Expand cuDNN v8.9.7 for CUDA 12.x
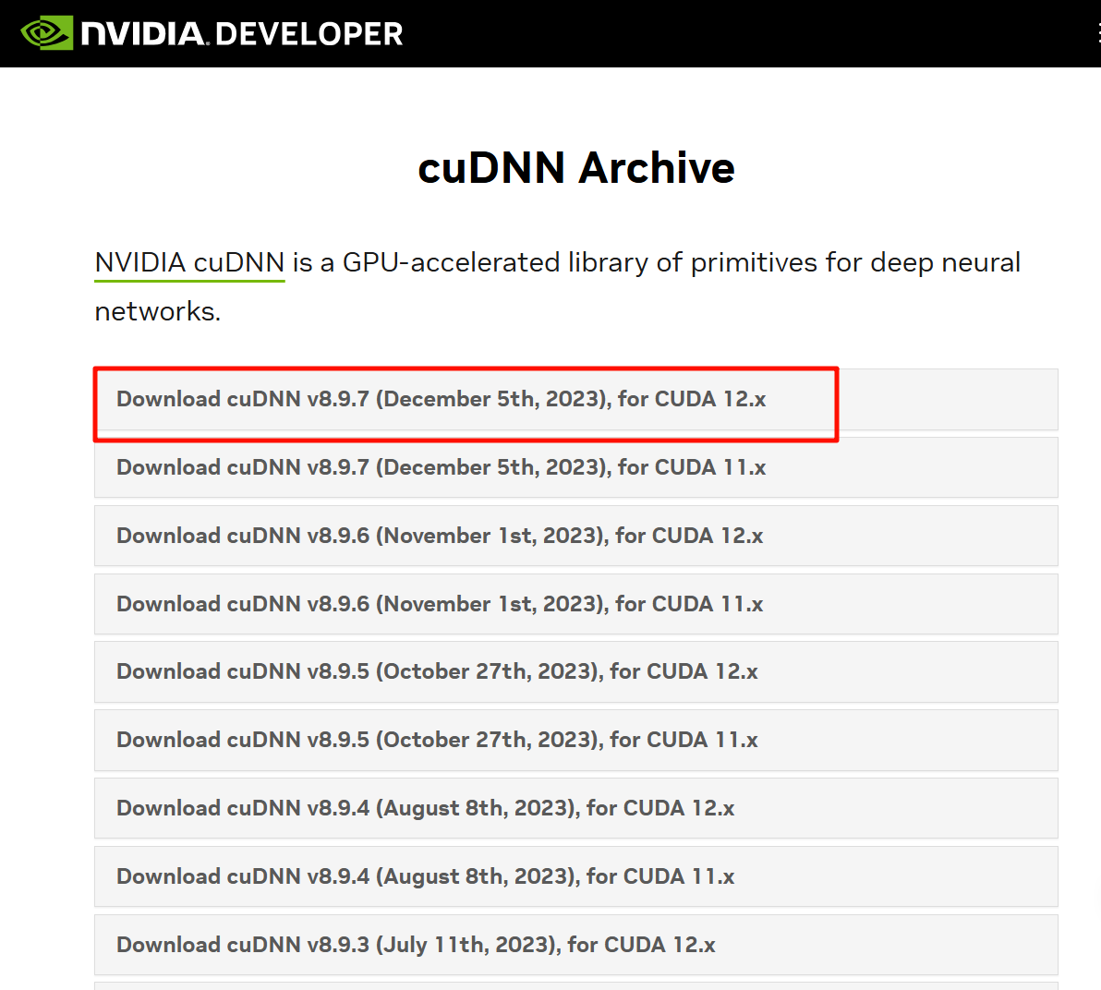 pos(441,399)
